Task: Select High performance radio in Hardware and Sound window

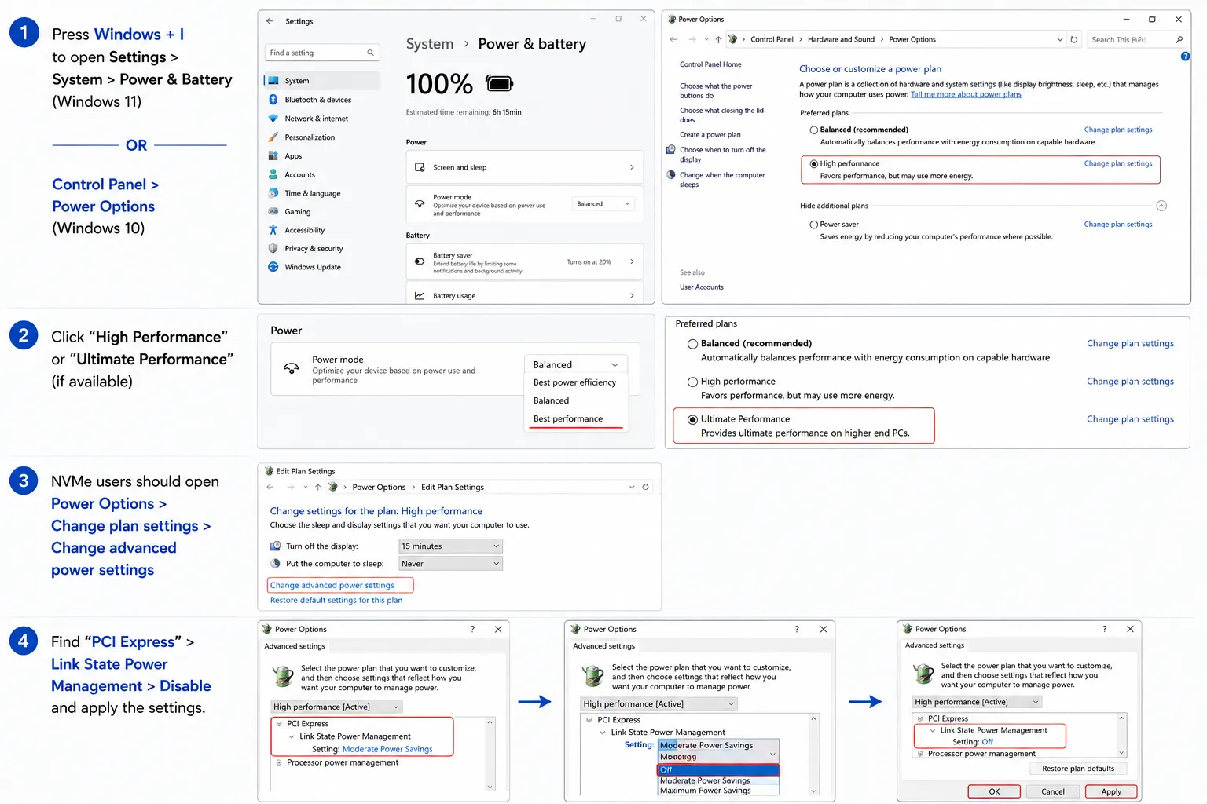Action: tap(814, 164)
